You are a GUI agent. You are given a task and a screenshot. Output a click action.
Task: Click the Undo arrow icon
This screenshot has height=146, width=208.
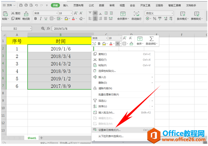click(x=37, y=5)
